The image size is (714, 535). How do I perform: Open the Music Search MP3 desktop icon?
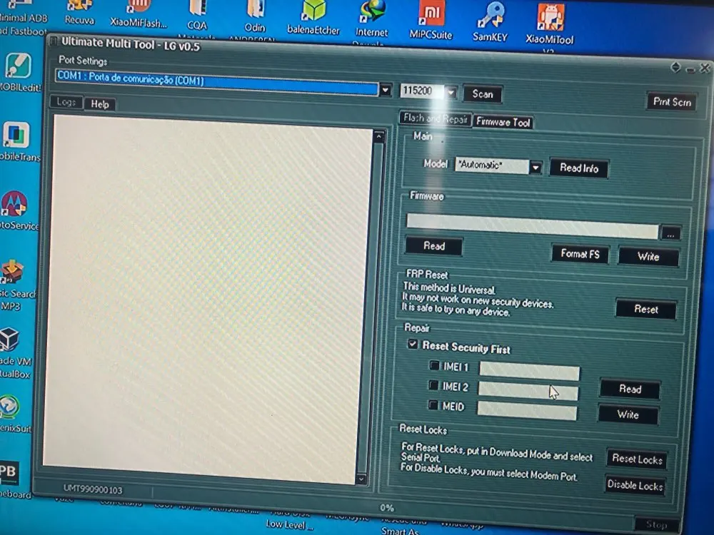click(14, 285)
